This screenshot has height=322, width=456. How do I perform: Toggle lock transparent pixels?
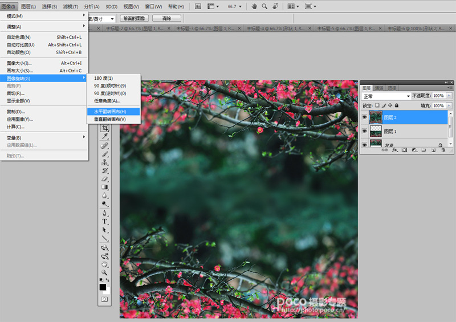[377, 105]
